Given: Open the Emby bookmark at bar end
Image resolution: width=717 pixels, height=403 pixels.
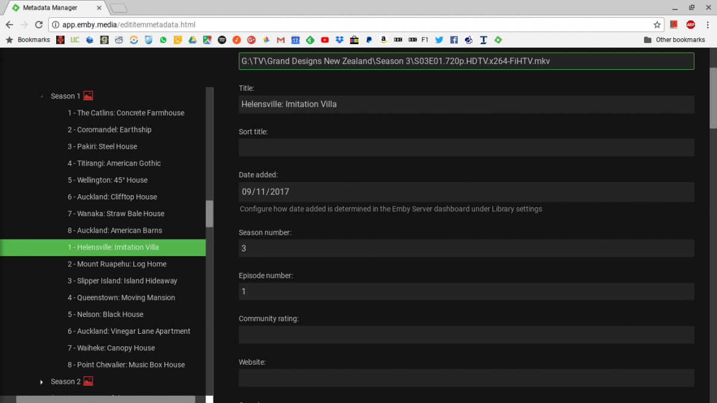Looking at the screenshot, I should [498, 40].
